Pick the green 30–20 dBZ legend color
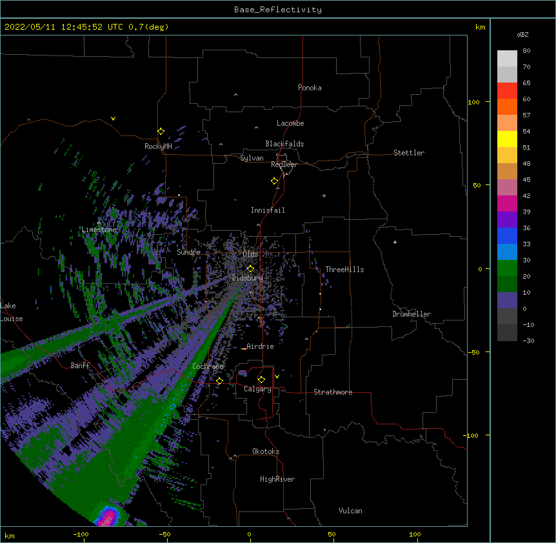This screenshot has height=543, width=556. [x=507, y=268]
